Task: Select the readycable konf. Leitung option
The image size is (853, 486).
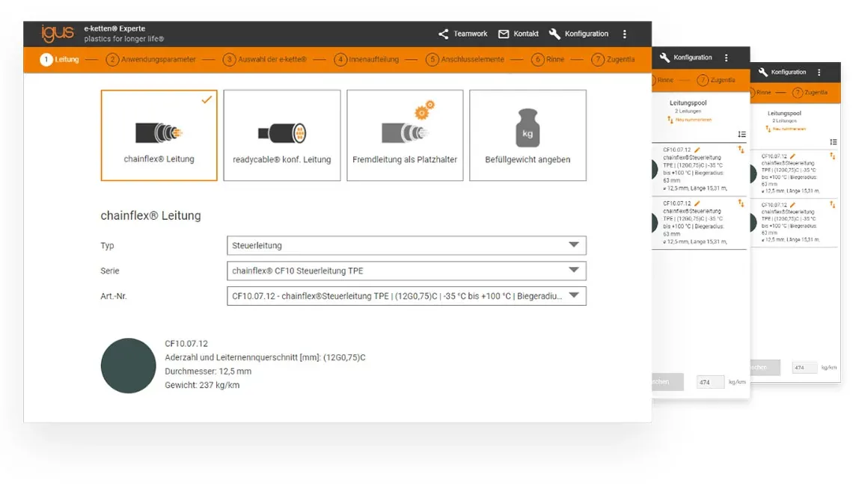Action: point(281,135)
